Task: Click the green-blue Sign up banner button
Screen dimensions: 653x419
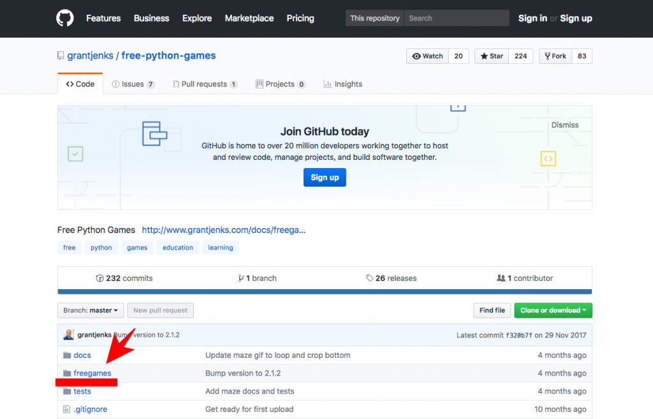Action: pos(325,178)
